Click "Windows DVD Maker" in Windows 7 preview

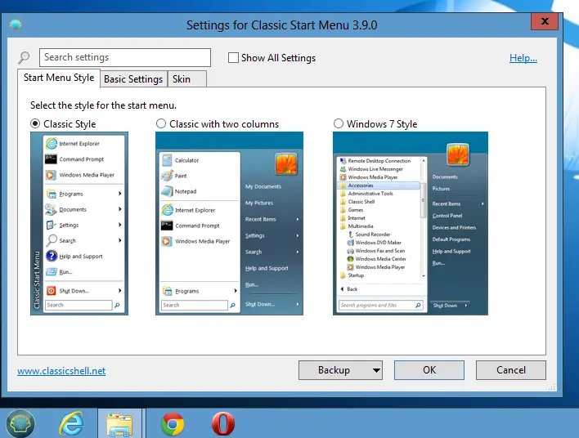pyautogui.click(x=378, y=243)
